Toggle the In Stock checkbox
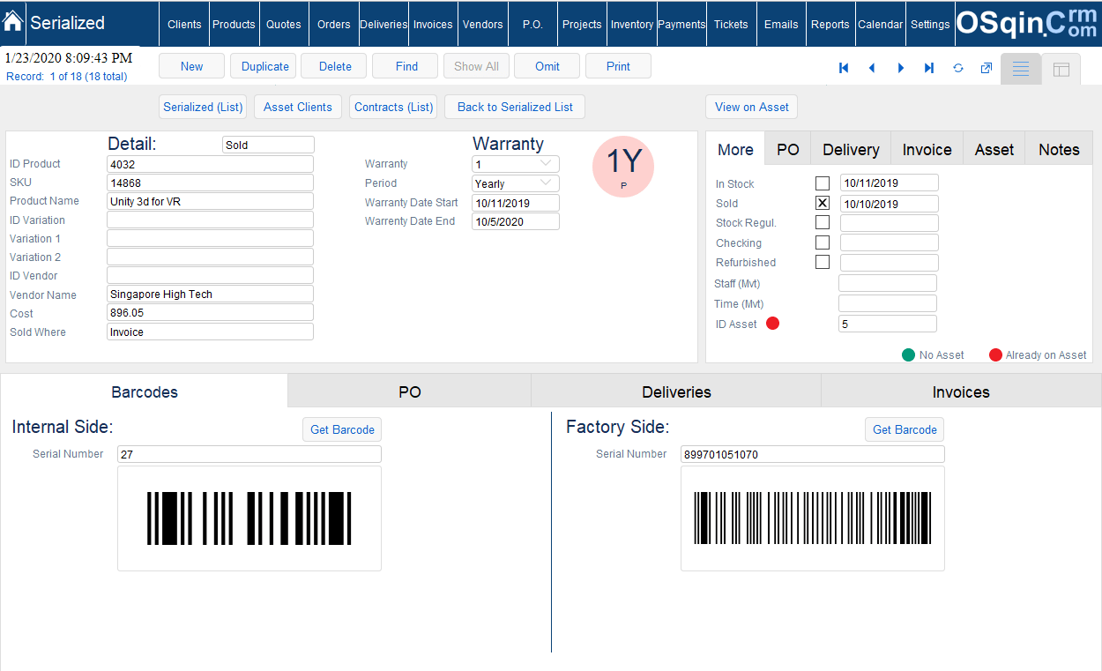The width and height of the screenshot is (1102, 671). (x=823, y=183)
